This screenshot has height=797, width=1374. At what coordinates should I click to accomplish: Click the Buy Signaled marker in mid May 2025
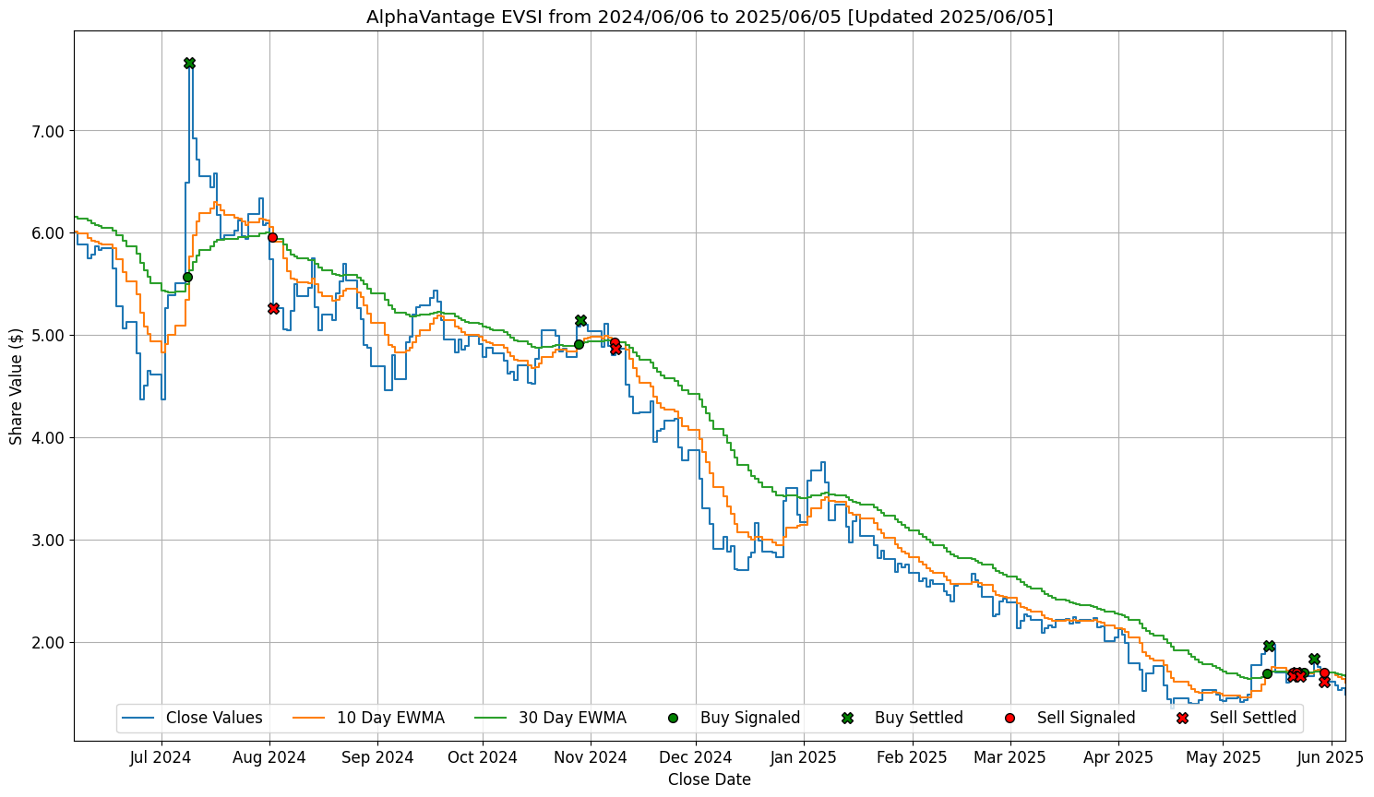[1267, 673]
